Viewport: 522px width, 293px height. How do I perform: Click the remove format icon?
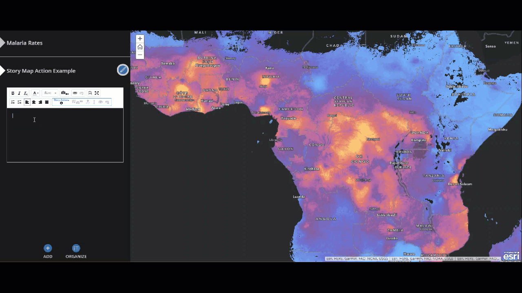[x=26, y=93]
